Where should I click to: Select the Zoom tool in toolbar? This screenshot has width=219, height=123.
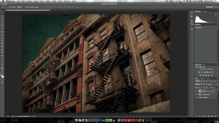coord(2,71)
